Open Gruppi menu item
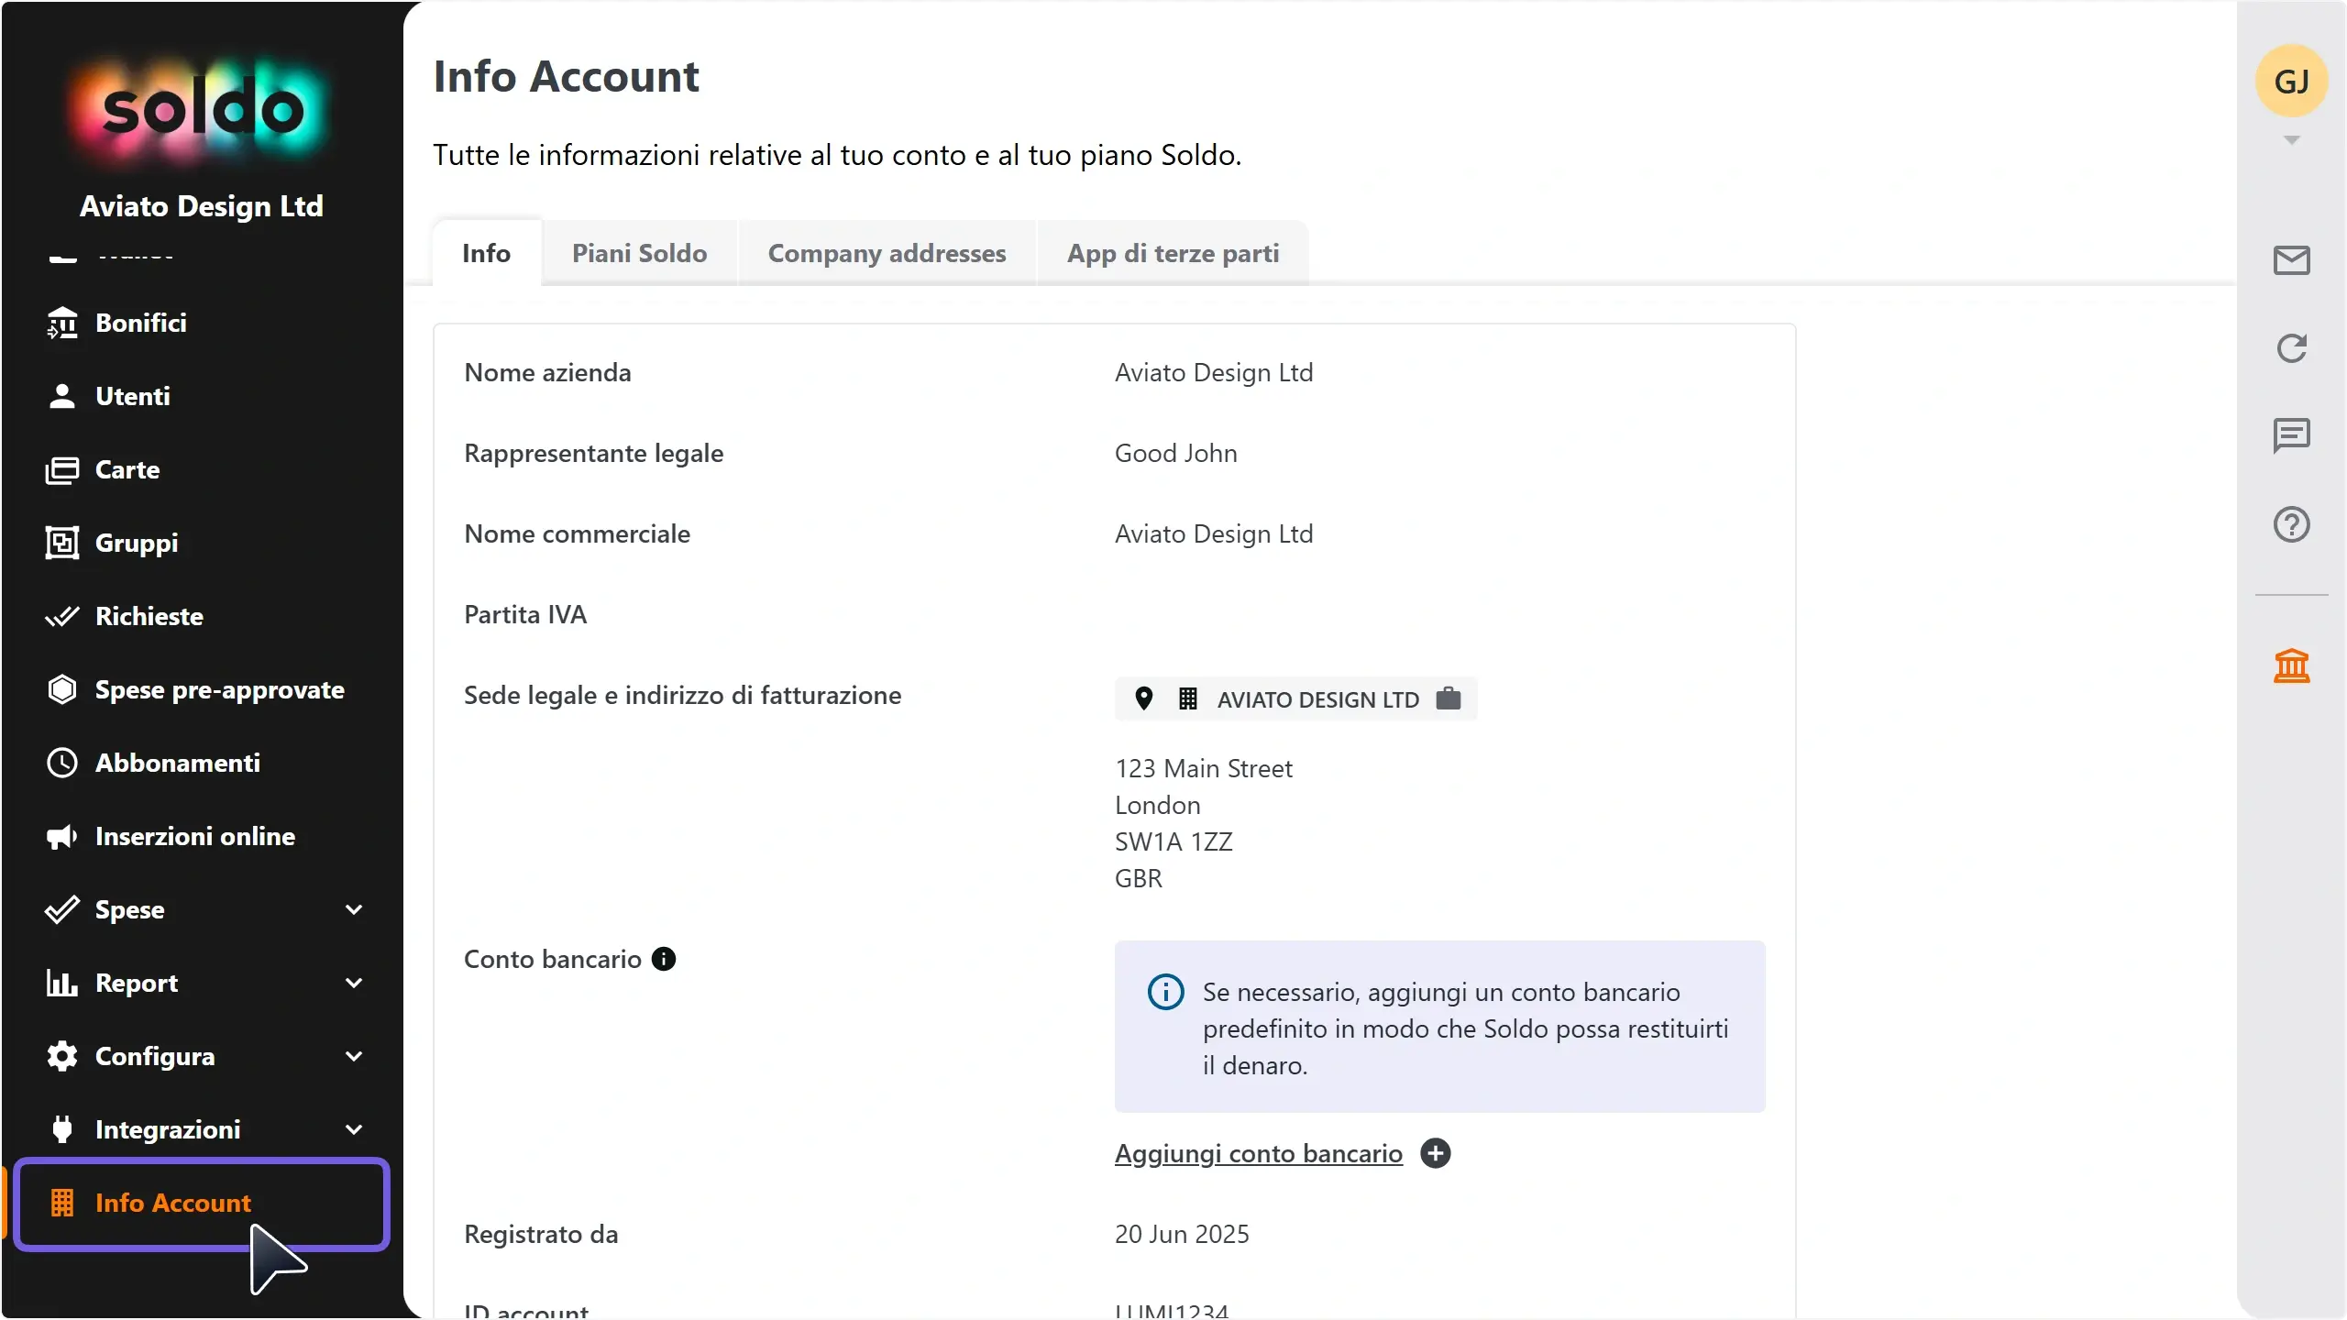Screen dimensions: 2347x1320 coord(202,543)
